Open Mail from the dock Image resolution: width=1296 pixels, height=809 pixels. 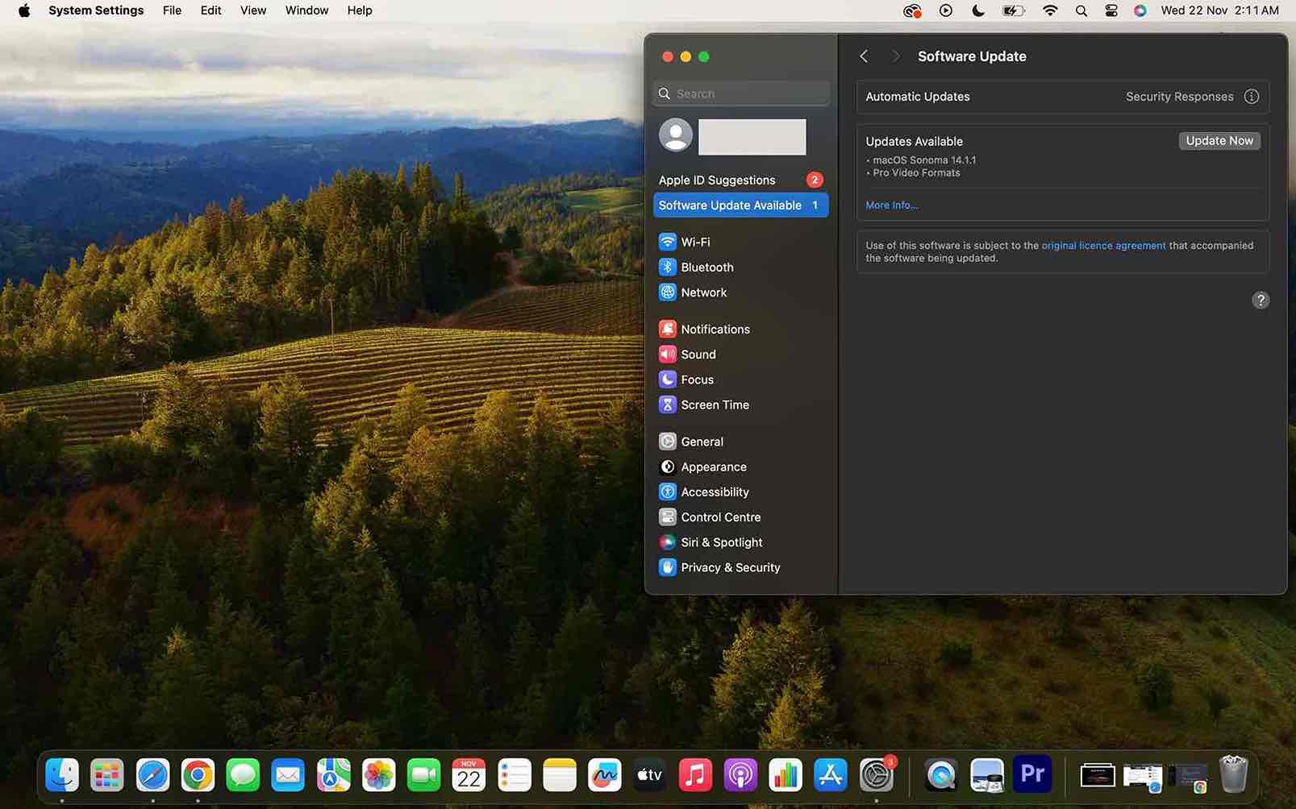coord(288,776)
